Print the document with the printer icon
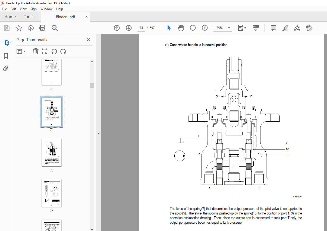 coord(42,28)
